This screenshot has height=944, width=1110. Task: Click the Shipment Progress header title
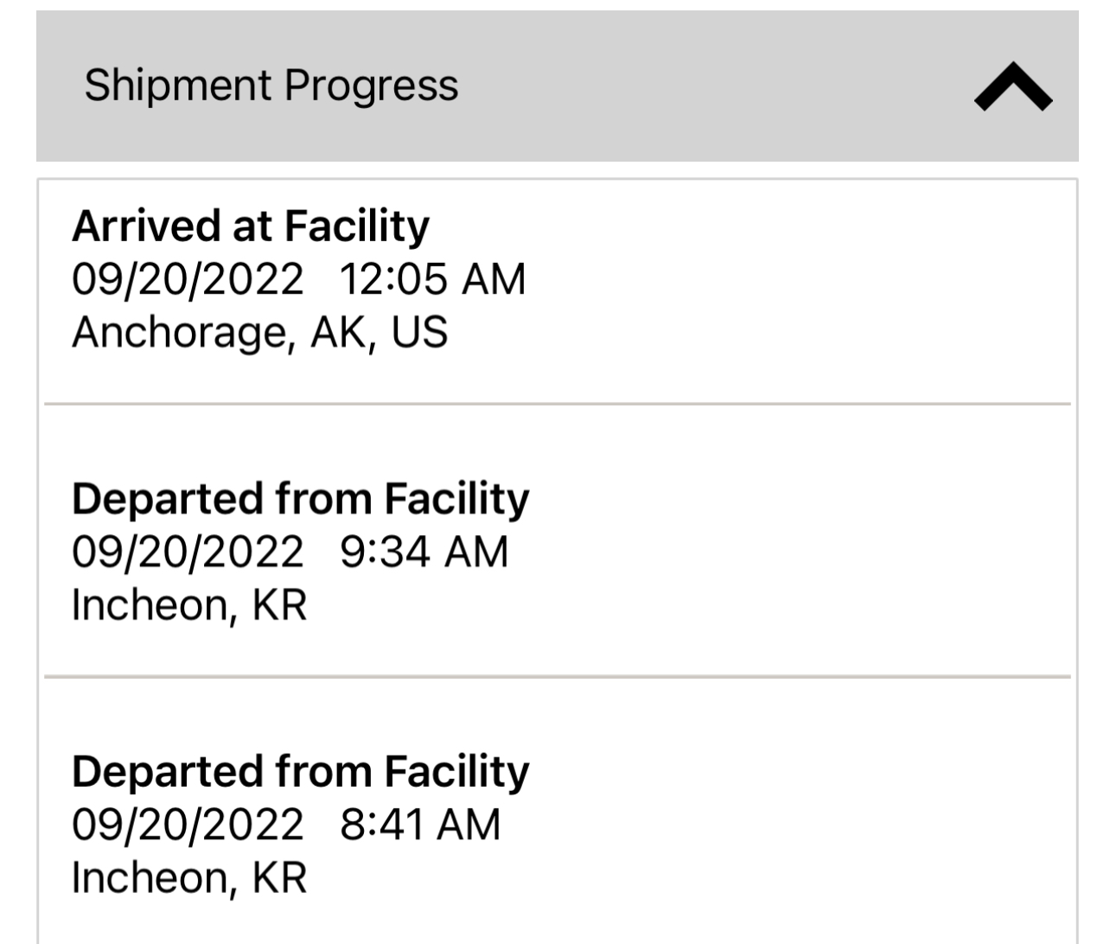271,86
